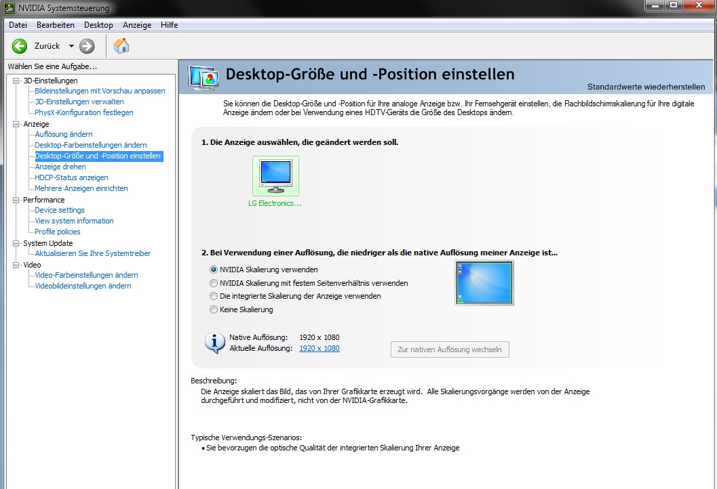The width and height of the screenshot is (717, 489).
Task: Open the Bearbeiten menu
Action: coord(56,25)
